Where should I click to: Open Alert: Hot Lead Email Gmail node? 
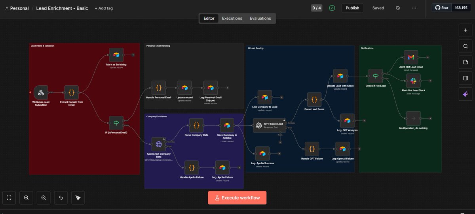[x=411, y=57]
